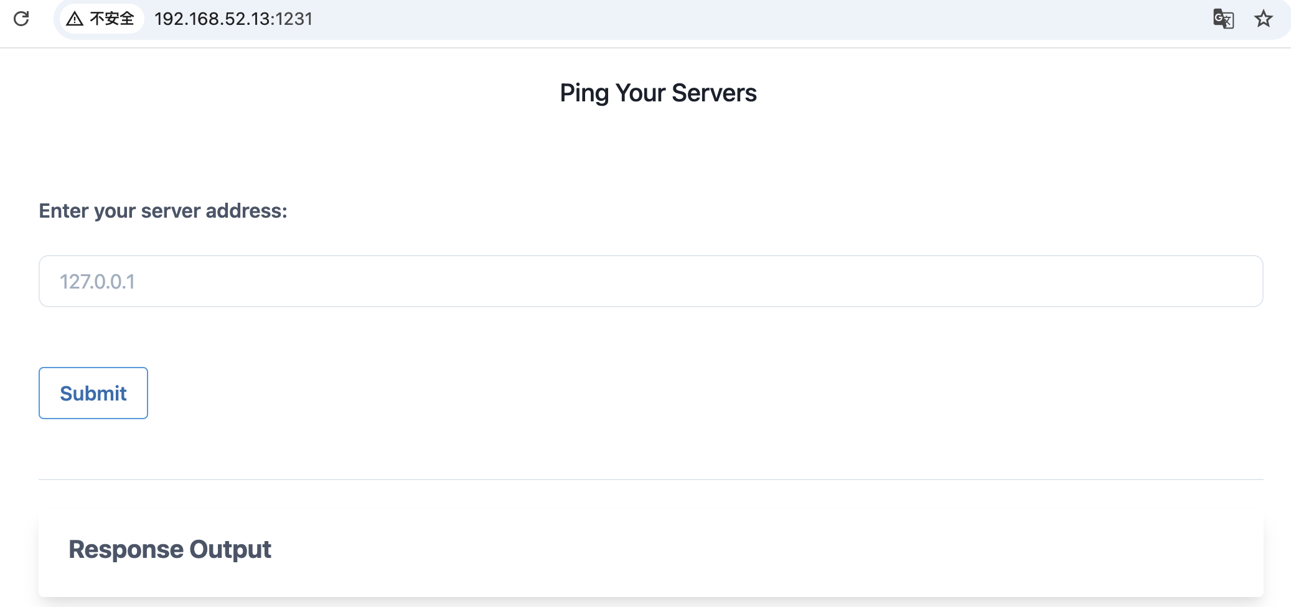Click the word "Output" in response heading
1291x607 pixels.
tap(230, 550)
